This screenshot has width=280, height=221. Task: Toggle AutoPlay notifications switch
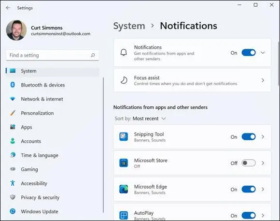249,216
